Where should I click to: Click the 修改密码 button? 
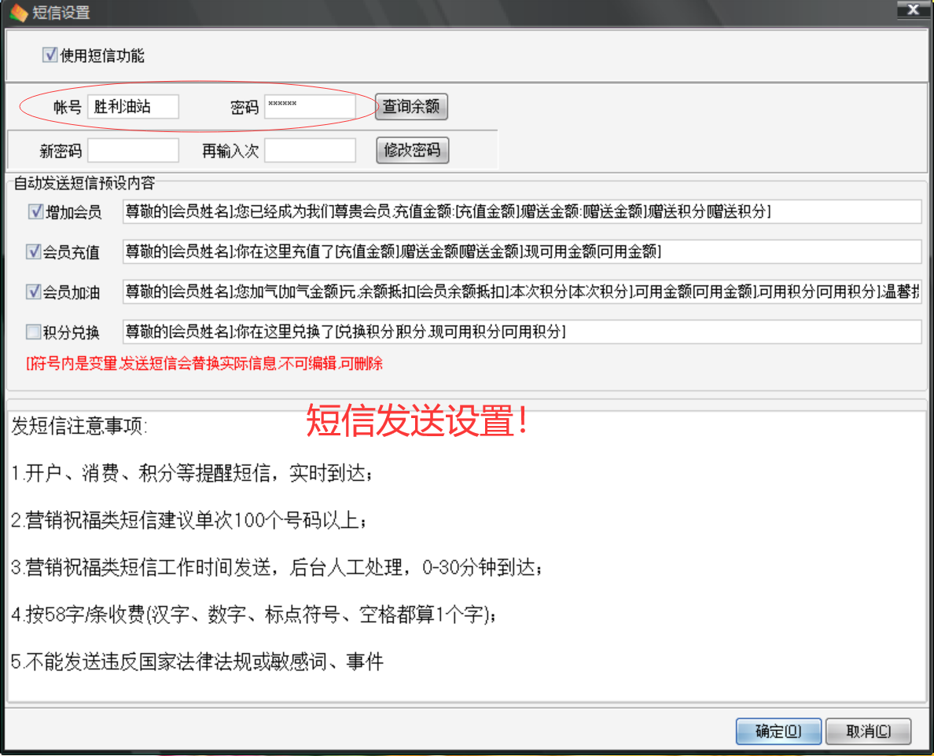(x=412, y=150)
